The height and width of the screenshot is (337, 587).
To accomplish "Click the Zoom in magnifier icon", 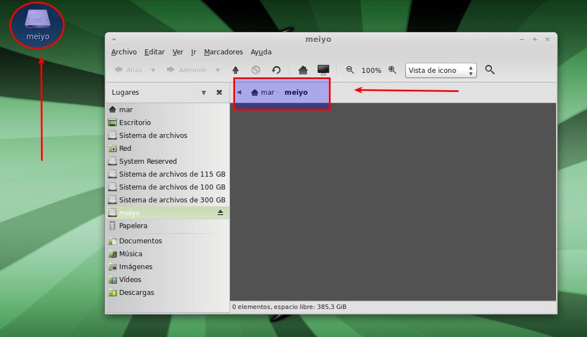I will pyautogui.click(x=392, y=70).
